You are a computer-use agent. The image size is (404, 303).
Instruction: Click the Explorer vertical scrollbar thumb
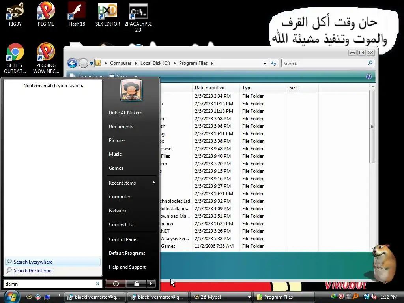coord(372,127)
